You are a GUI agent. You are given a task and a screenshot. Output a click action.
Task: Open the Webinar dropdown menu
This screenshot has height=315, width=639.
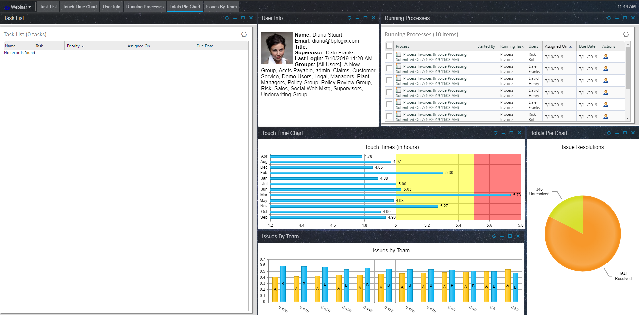pyautogui.click(x=18, y=7)
